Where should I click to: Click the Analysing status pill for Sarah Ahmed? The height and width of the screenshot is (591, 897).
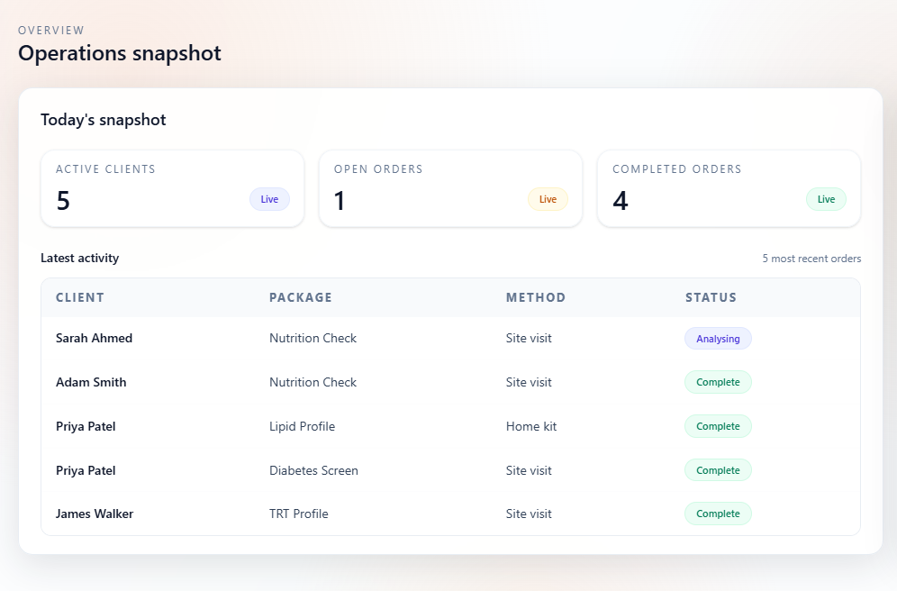[x=718, y=338]
